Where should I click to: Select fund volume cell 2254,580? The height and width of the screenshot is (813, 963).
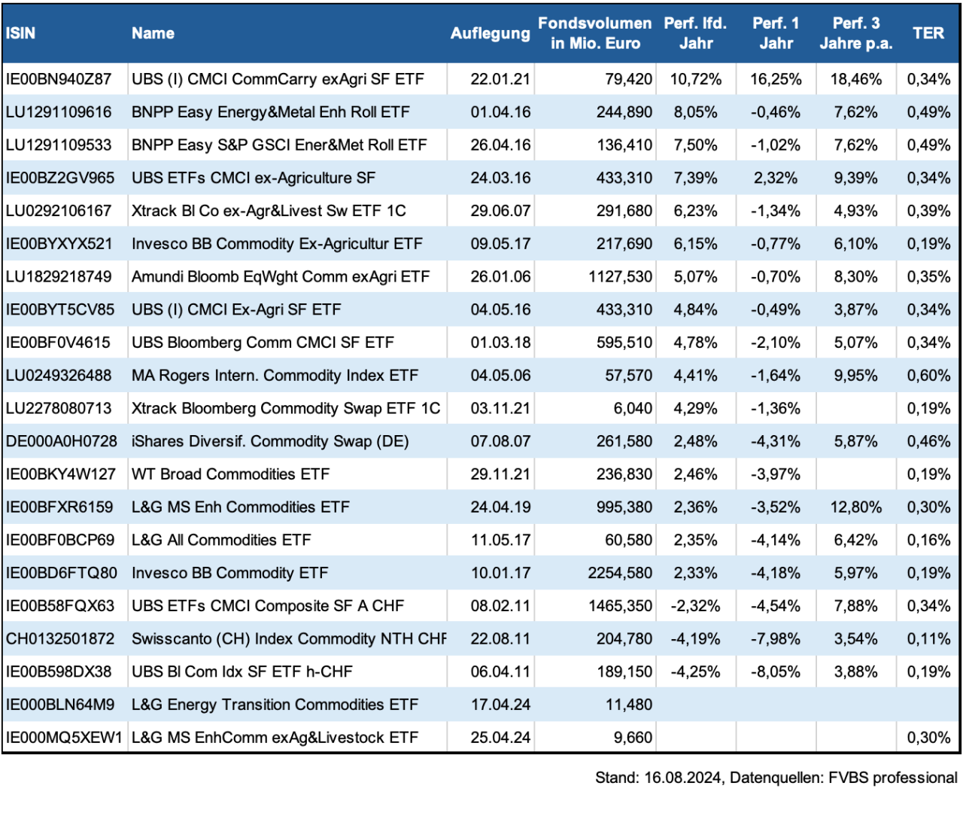620,574
